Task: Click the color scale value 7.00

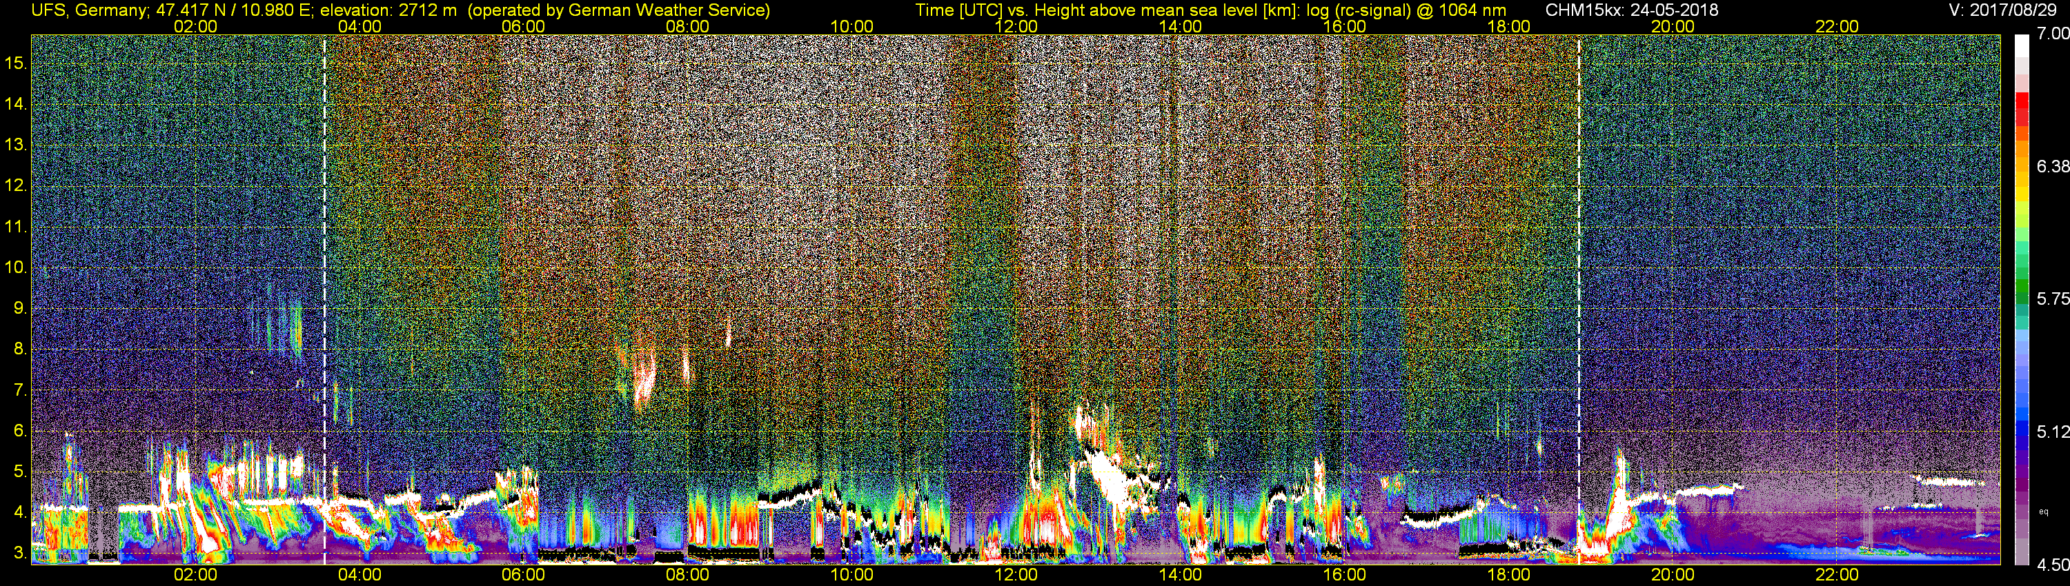Action: 2052,34
